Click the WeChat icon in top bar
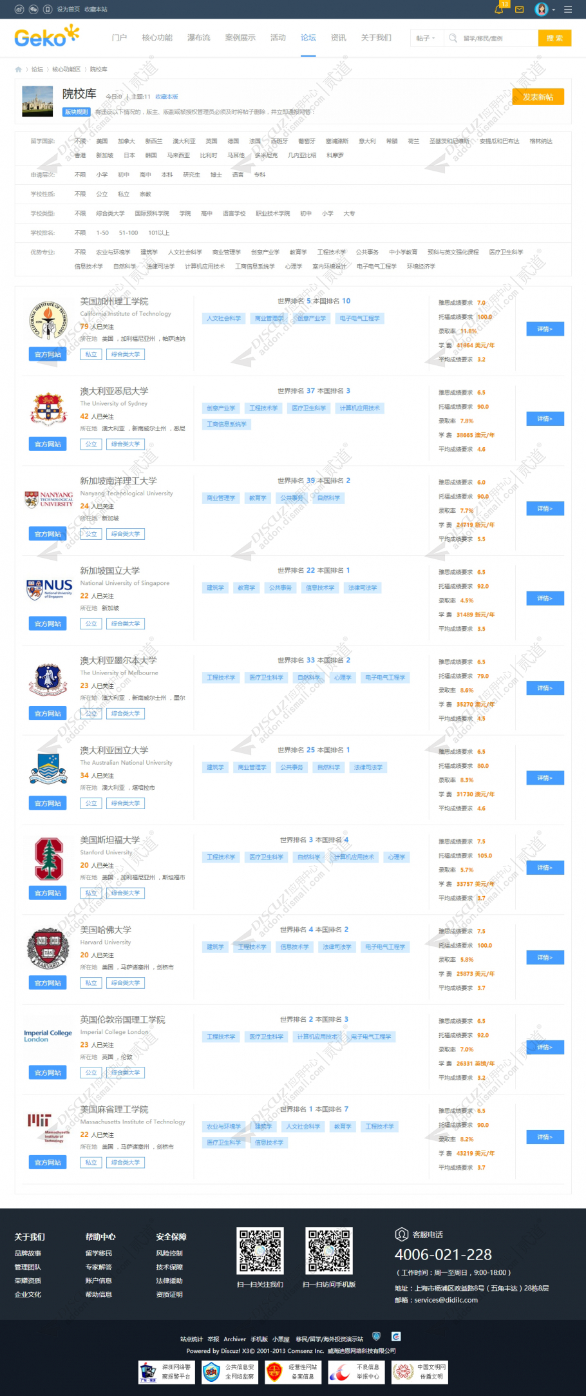The height and width of the screenshot is (1396, 586). [33, 9]
